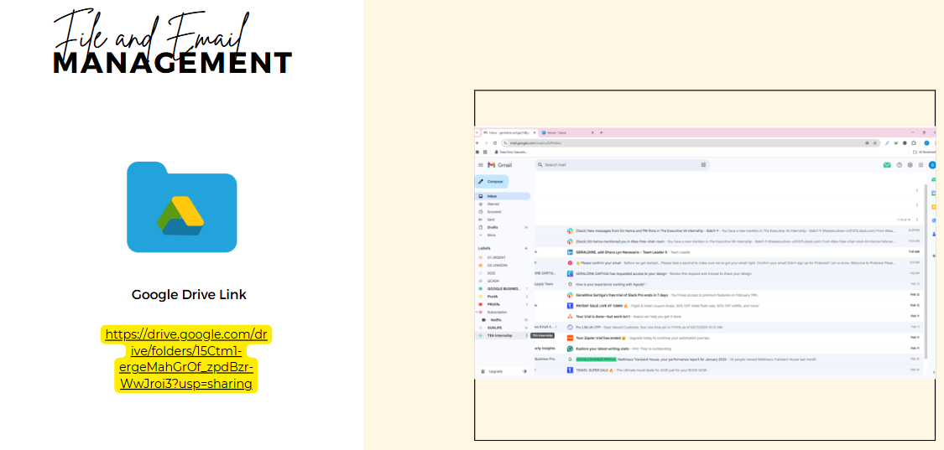View site information icon in address bar
Image resolution: width=944 pixels, height=450 pixels.
tap(506, 143)
